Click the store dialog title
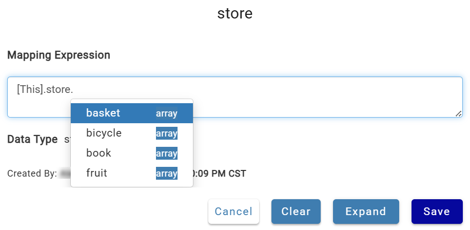This screenshot has width=470, height=230. click(234, 13)
